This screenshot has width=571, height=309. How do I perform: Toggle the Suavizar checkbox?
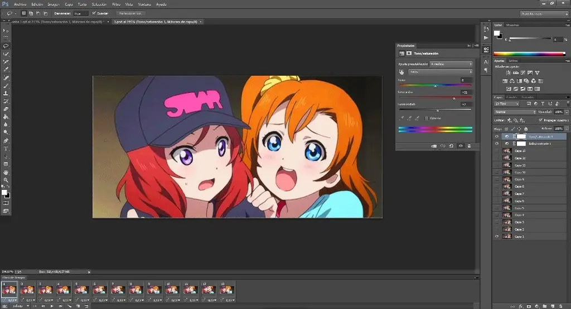pyautogui.click(x=94, y=13)
